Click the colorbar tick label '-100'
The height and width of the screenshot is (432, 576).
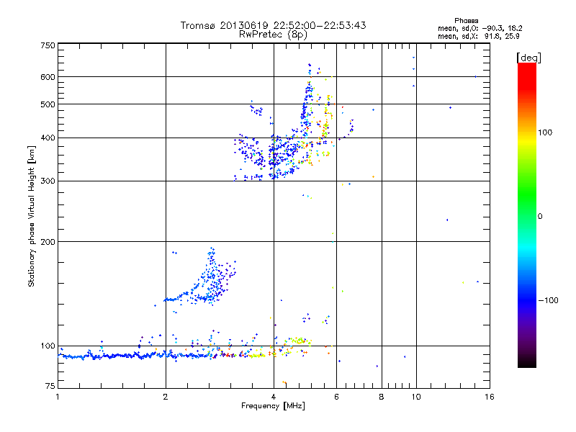548,300
